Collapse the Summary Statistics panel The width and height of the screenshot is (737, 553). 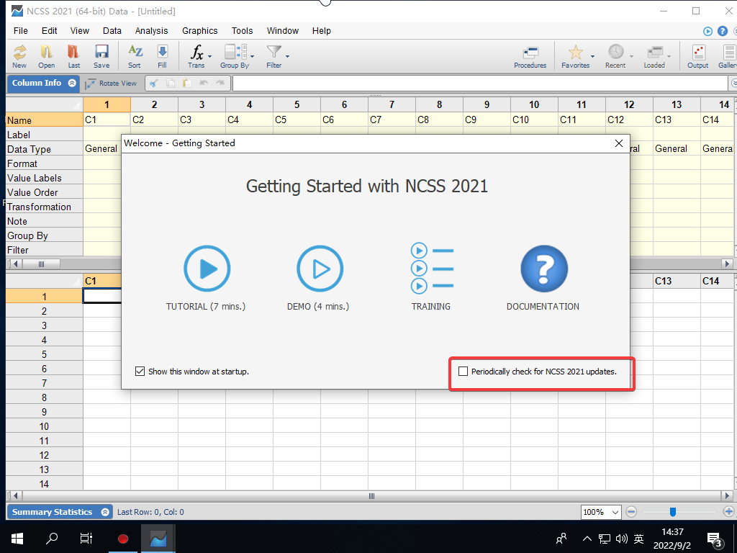pyautogui.click(x=105, y=512)
